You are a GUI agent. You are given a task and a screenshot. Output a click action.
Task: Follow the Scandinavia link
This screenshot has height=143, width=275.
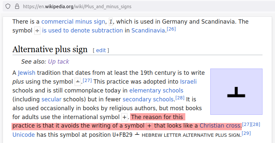pyautogui.click(x=148, y=31)
